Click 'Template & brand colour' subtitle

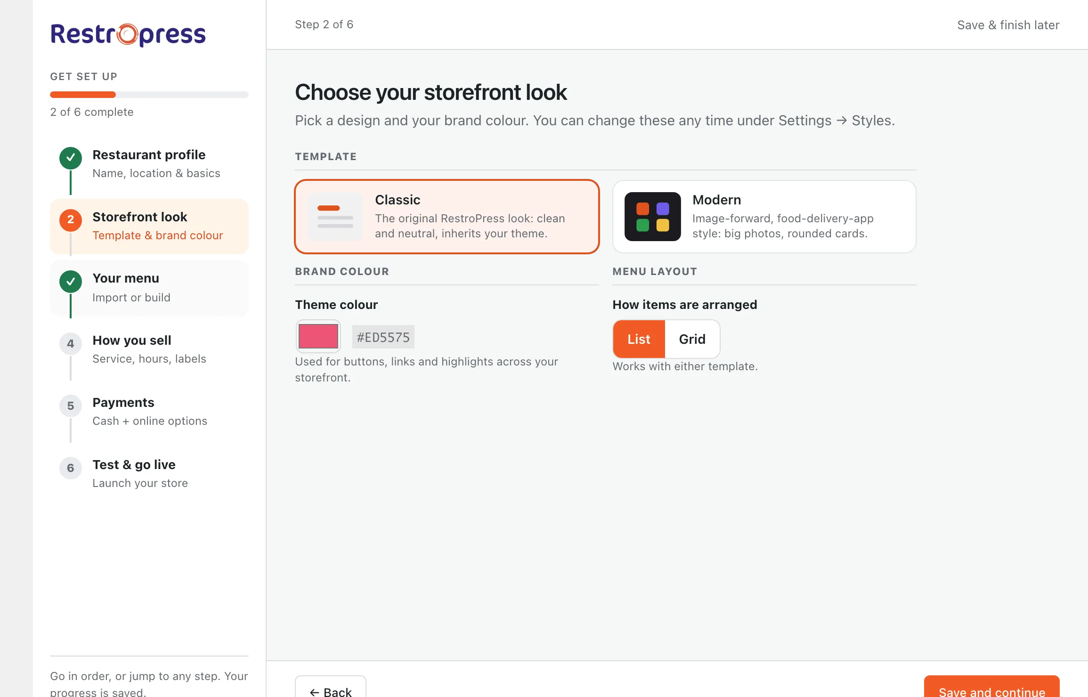click(158, 235)
